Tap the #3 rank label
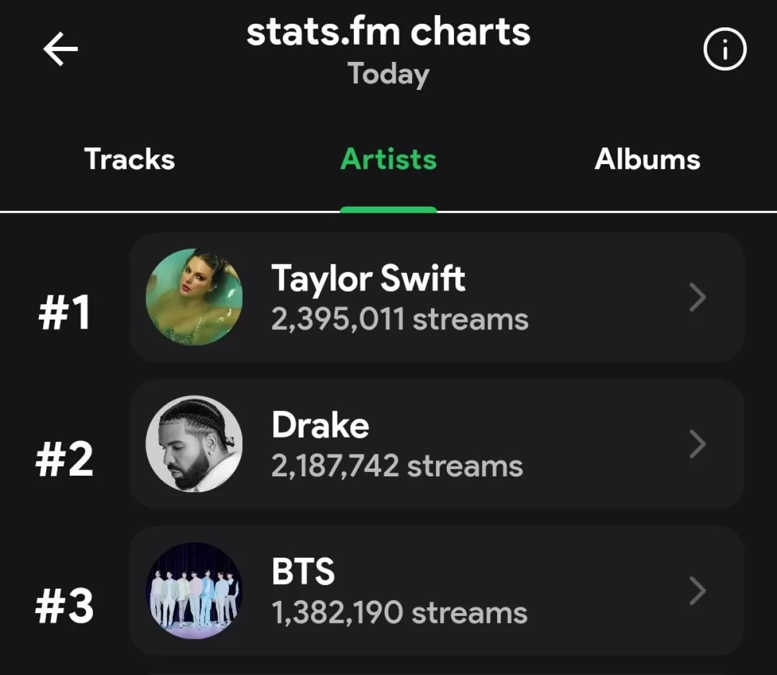 tap(64, 605)
